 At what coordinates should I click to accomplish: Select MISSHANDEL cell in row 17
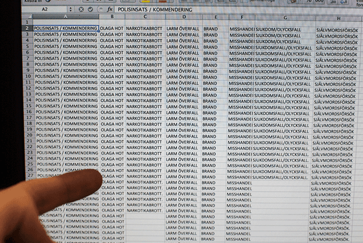[x=240, y=119]
